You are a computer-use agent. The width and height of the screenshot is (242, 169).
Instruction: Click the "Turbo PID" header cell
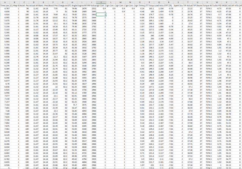coord(217,5)
